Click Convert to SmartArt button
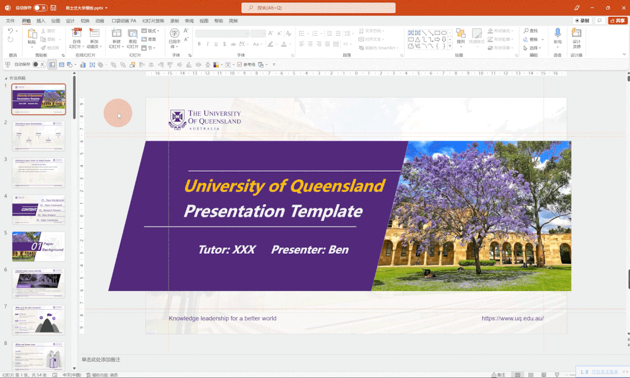 coord(378,48)
